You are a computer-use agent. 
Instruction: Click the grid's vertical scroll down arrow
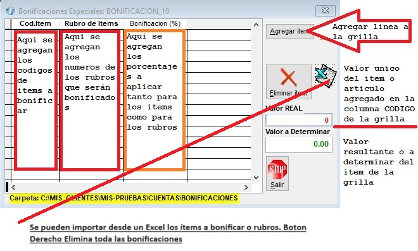(256, 178)
